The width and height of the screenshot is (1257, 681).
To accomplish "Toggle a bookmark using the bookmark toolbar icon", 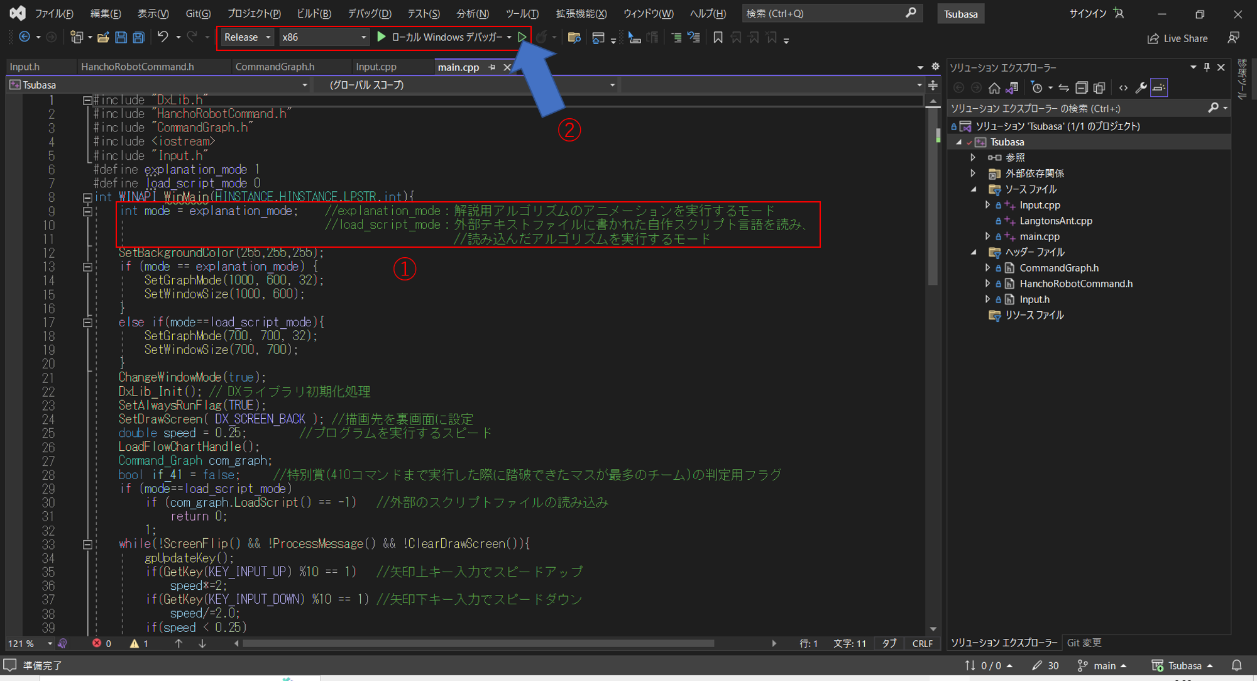I will pyautogui.click(x=718, y=37).
